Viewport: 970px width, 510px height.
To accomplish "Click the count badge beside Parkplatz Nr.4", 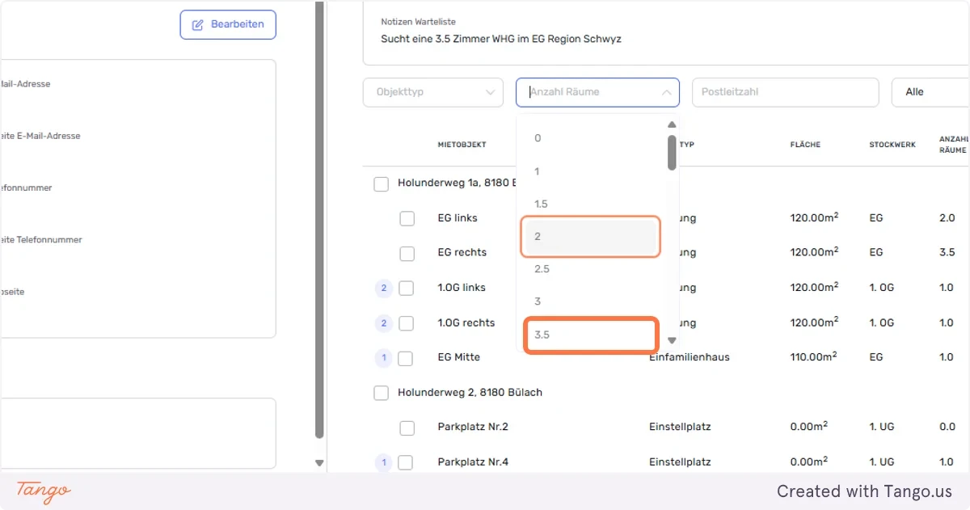I will [x=384, y=462].
